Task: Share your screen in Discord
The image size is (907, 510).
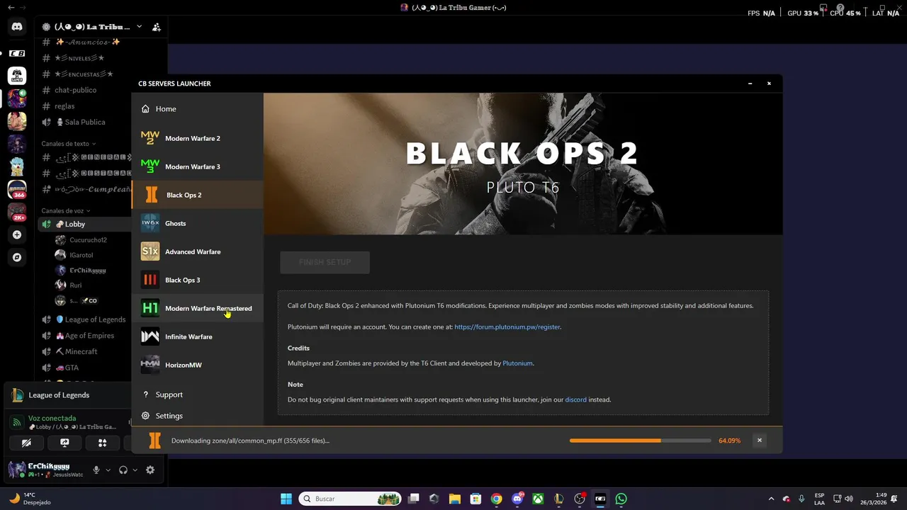Action: pos(64,443)
